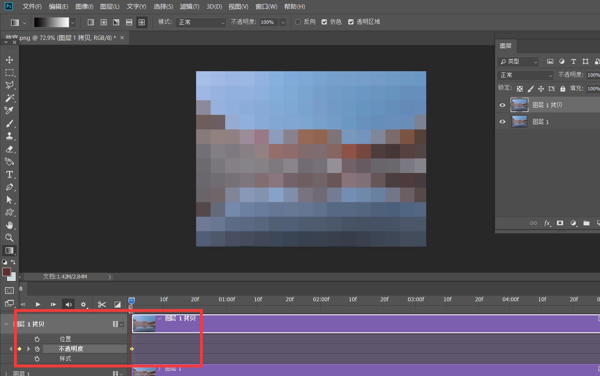The image size is (600, 376).
Task: Toggle the 透明区域 checkbox
Action: (351, 22)
